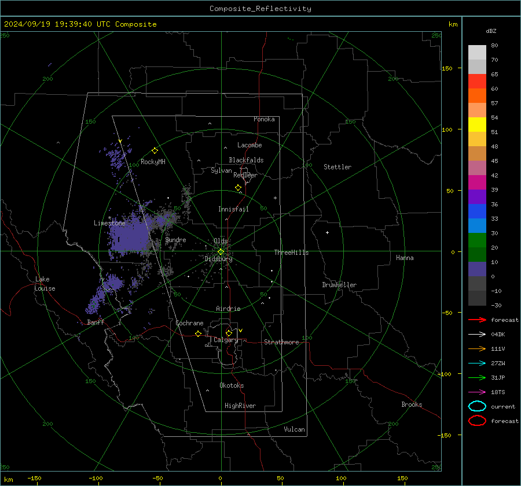Viewport: 521px width, 486px height.
Task: Click the red 'forecast' ellipse legend icon
Action: [477, 421]
